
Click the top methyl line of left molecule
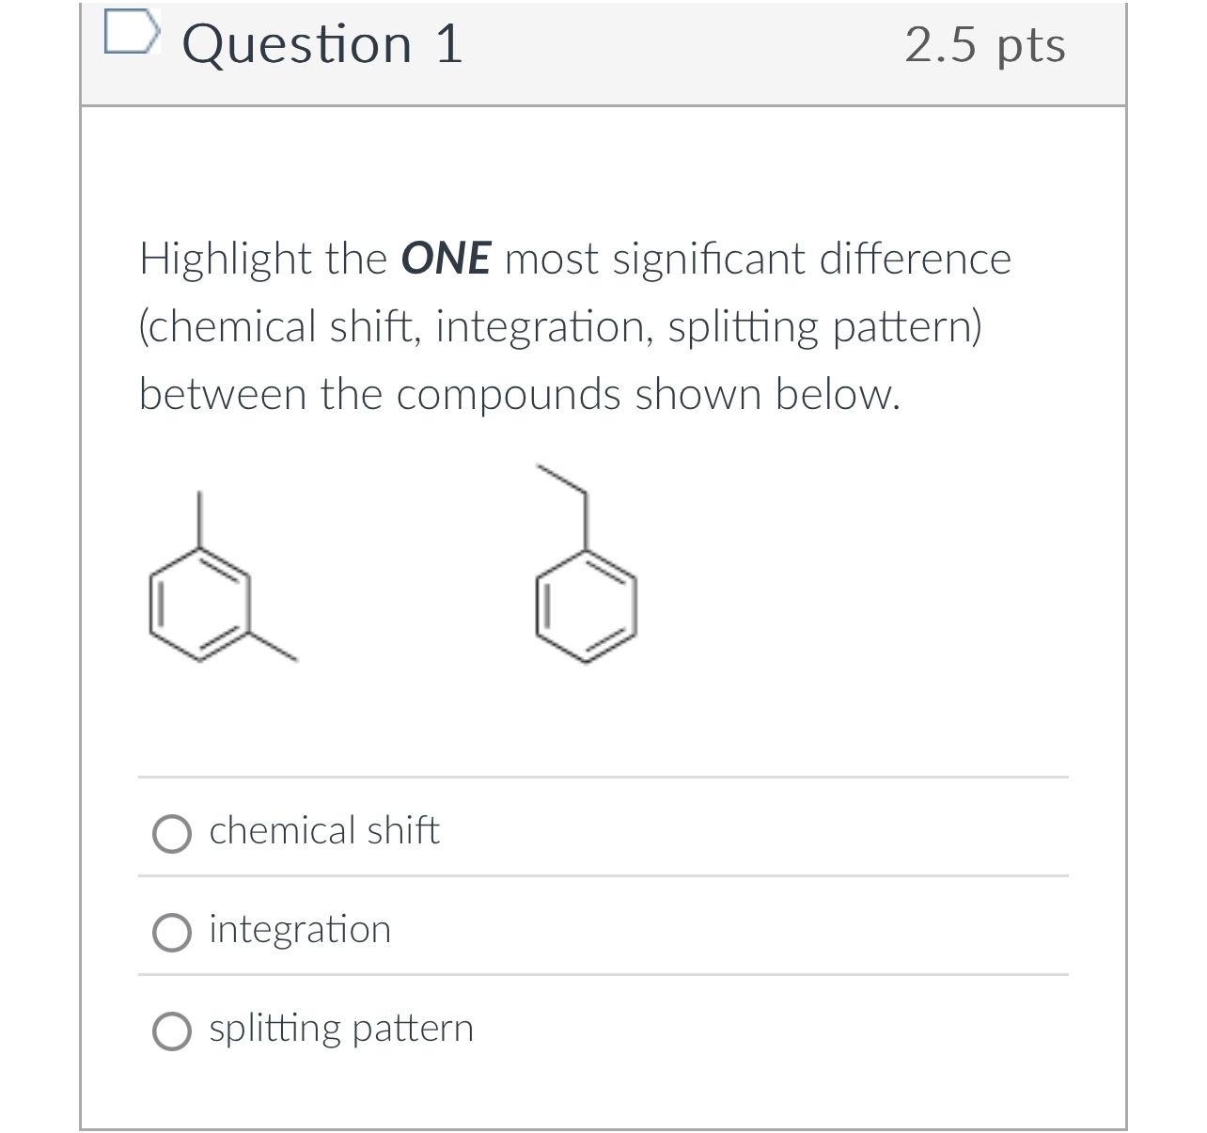197,517
